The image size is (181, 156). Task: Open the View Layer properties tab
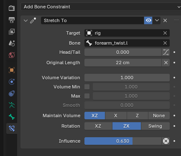[x=12, y=32]
